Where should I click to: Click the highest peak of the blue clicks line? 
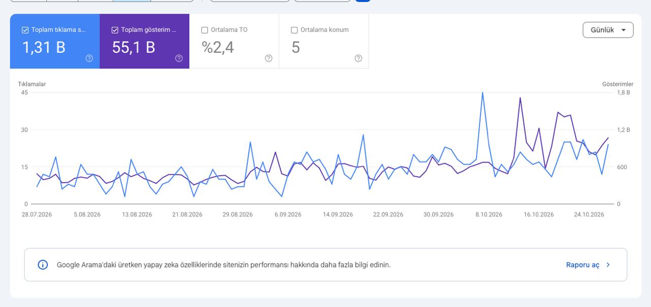(x=482, y=93)
